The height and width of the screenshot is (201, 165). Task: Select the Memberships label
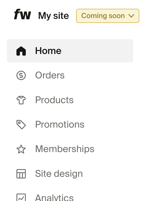click(x=65, y=149)
